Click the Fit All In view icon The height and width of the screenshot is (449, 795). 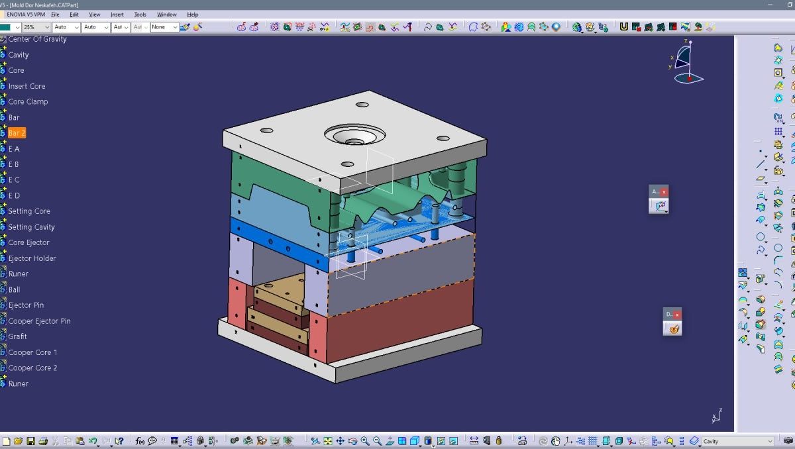pyautogui.click(x=328, y=440)
